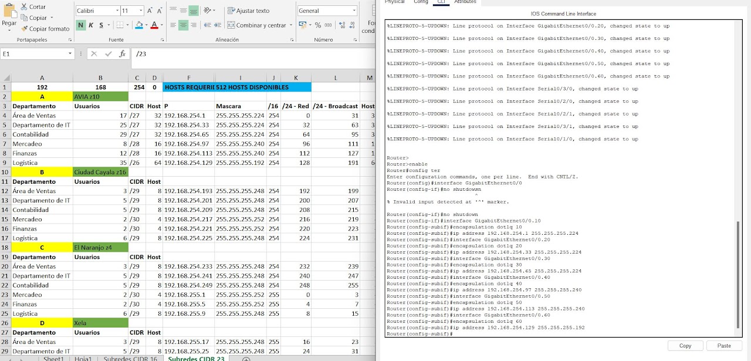Click the Name Box showing E1
Image resolution: width=751 pixels, height=361 pixels.
tap(34, 53)
